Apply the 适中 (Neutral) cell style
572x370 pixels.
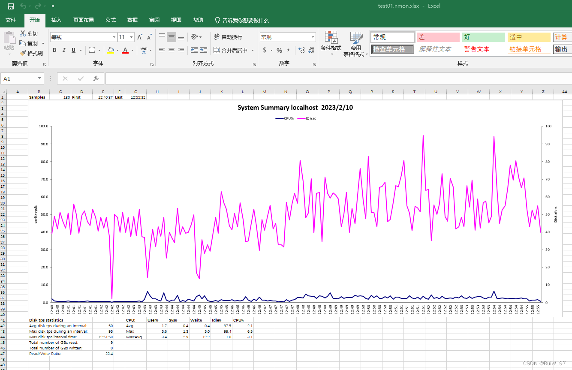point(529,37)
